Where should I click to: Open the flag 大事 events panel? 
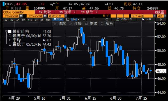point(146,19)
